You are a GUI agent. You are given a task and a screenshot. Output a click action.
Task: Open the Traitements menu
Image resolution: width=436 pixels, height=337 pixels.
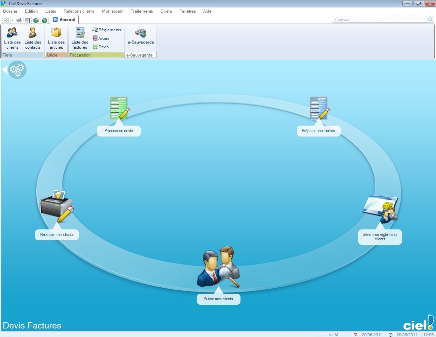click(x=142, y=11)
